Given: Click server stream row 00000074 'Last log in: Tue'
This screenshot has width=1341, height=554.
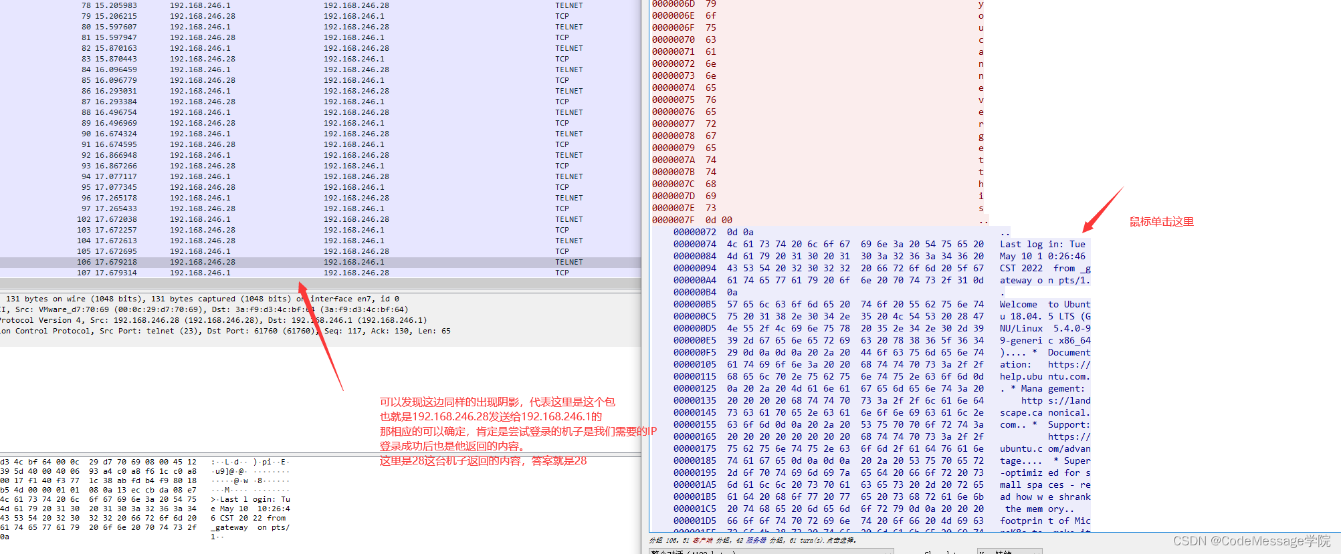Looking at the screenshot, I should (882, 244).
